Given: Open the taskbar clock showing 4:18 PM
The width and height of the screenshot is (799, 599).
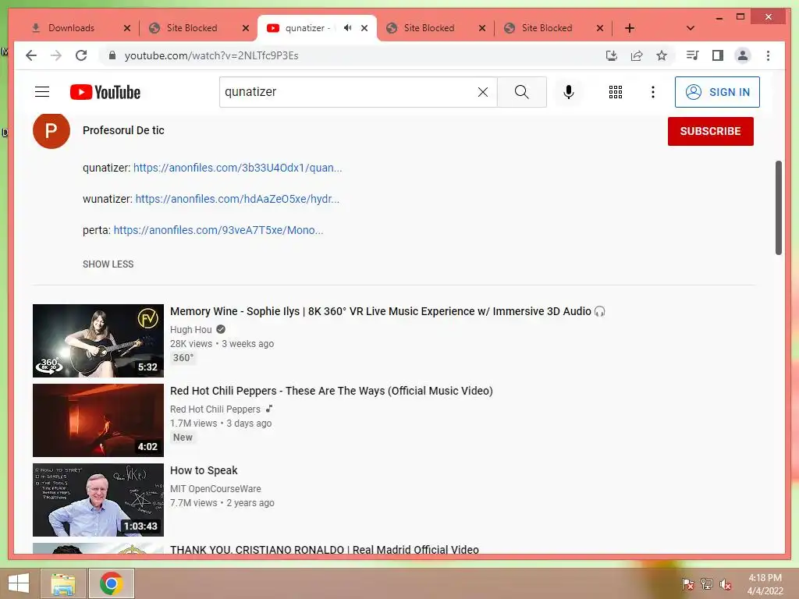Looking at the screenshot, I should [x=765, y=583].
